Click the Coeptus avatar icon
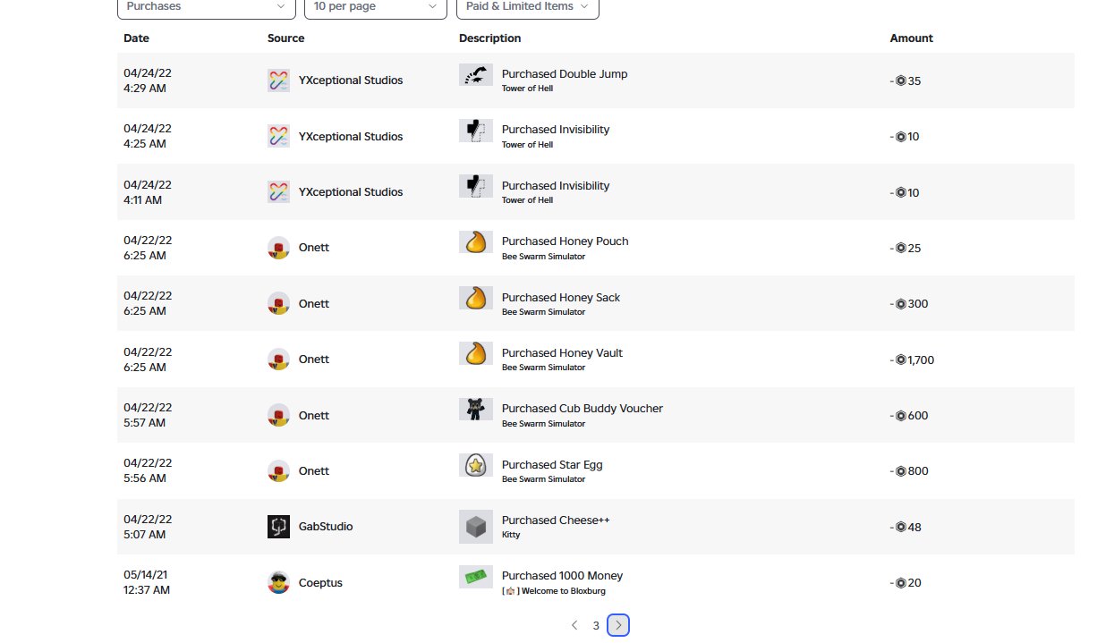Image resolution: width=1097 pixels, height=643 pixels. point(278,582)
